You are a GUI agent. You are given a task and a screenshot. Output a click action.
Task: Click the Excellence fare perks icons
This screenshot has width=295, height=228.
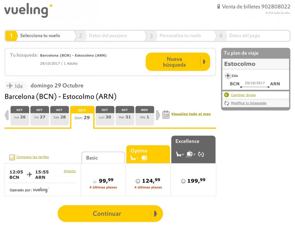190,154
